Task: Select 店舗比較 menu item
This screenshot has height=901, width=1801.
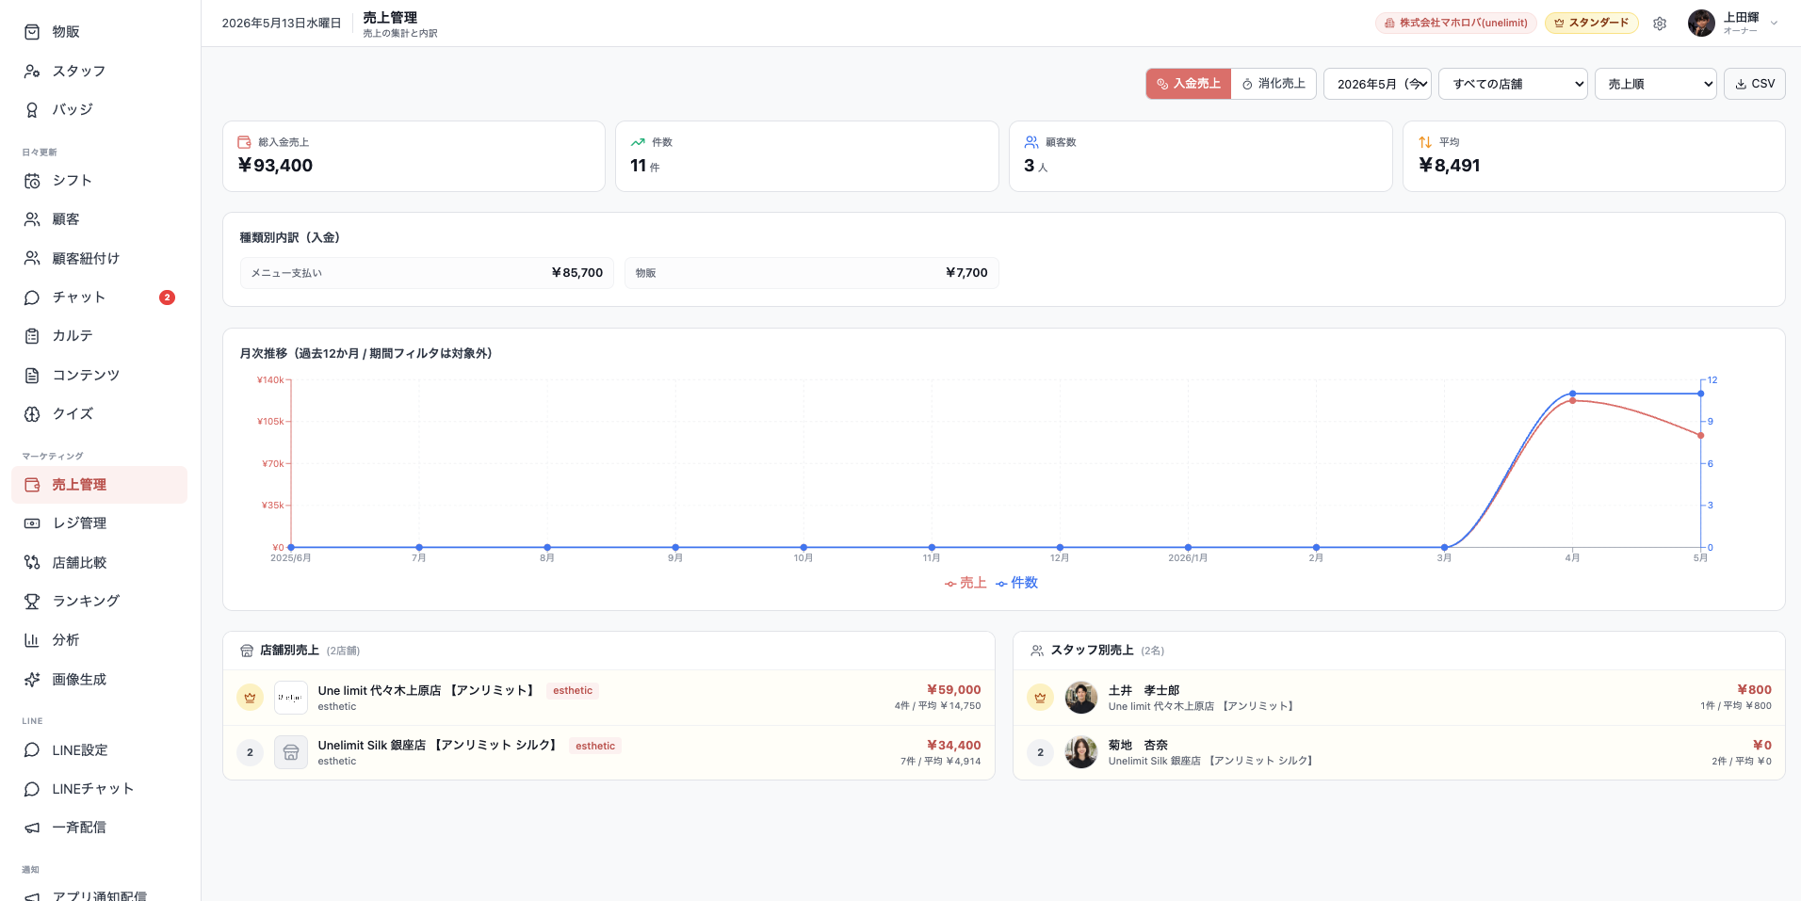Action: pyautogui.click(x=100, y=563)
